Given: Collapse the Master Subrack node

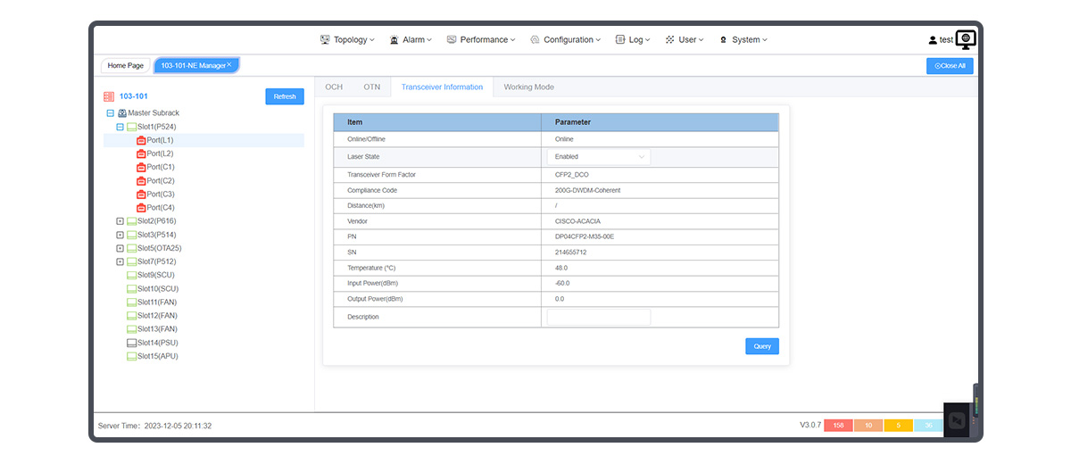Looking at the screenshot, I should (x=111, y=113).
